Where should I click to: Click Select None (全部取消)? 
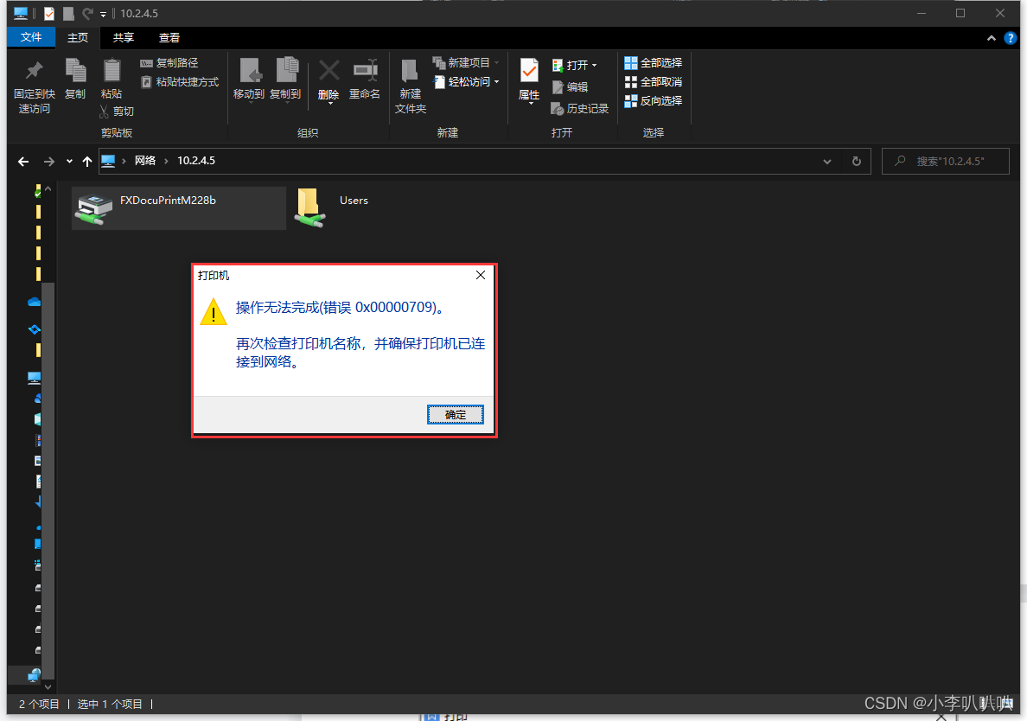coord(653,82)
